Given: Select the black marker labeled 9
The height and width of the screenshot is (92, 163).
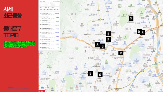Looking at the screenshot, I should coord(131,18).
